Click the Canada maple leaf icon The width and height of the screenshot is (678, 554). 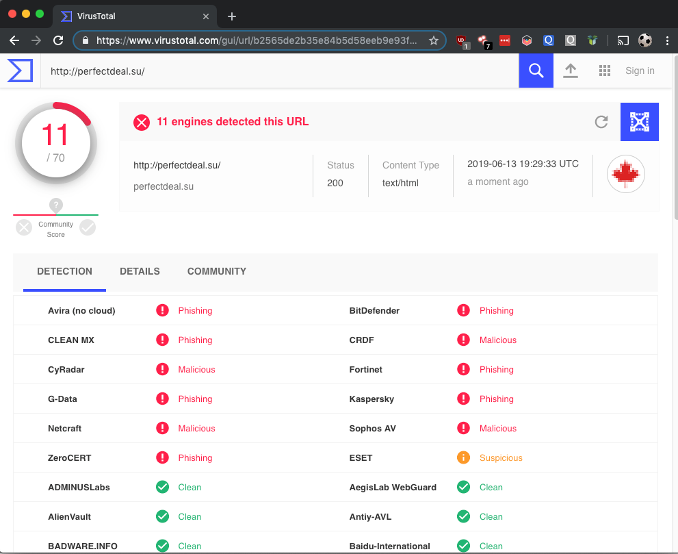[x=626, y=174]
